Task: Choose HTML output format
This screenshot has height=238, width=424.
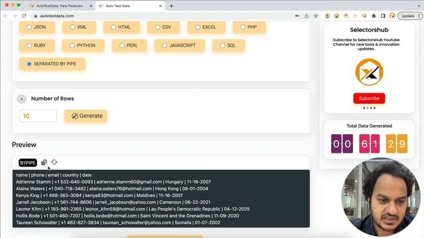Action: (113, 27)
